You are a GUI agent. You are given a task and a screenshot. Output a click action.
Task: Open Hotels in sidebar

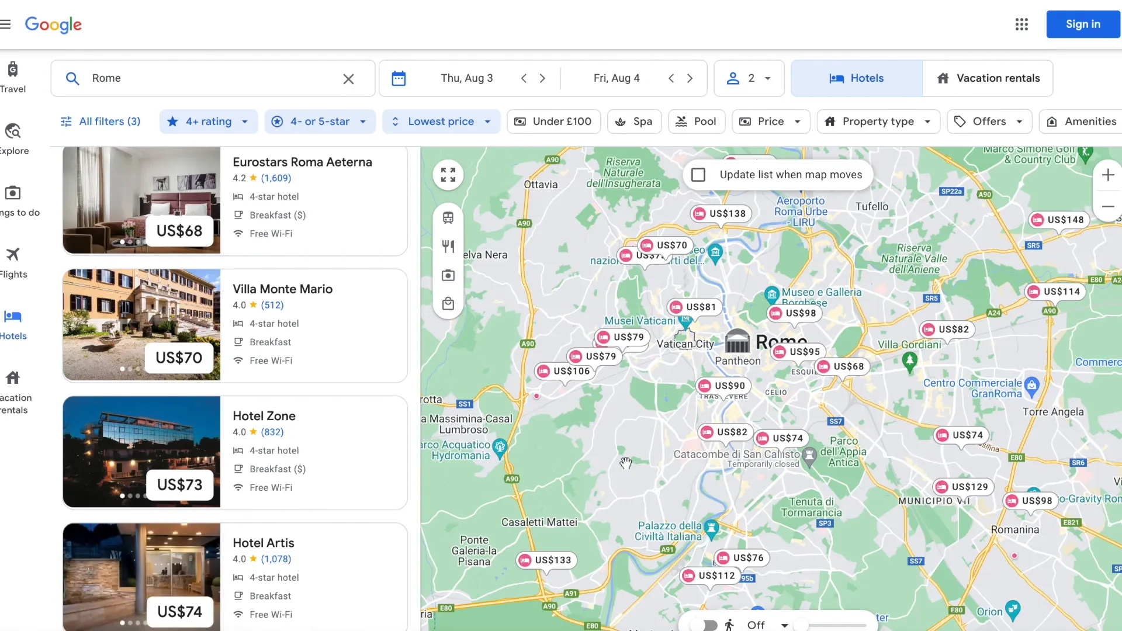point(12,325)
